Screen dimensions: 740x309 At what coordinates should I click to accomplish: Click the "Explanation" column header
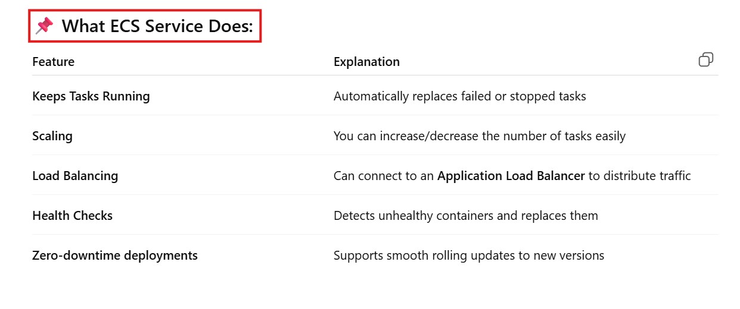point(366,62)
